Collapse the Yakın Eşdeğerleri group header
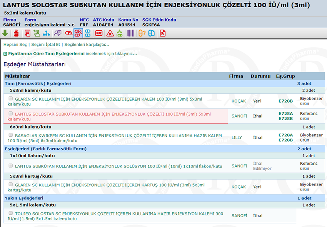Viewport: 327px width, 227px height. [24, 198]
